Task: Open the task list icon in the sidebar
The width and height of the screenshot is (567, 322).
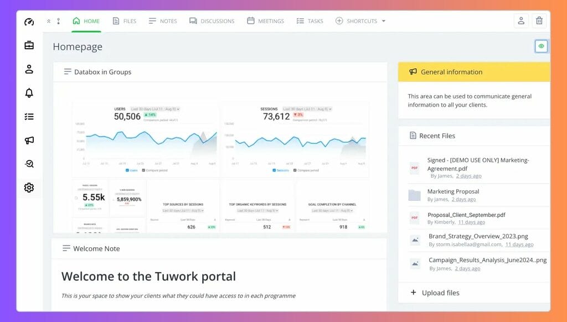Action: (x=29, y=117)
